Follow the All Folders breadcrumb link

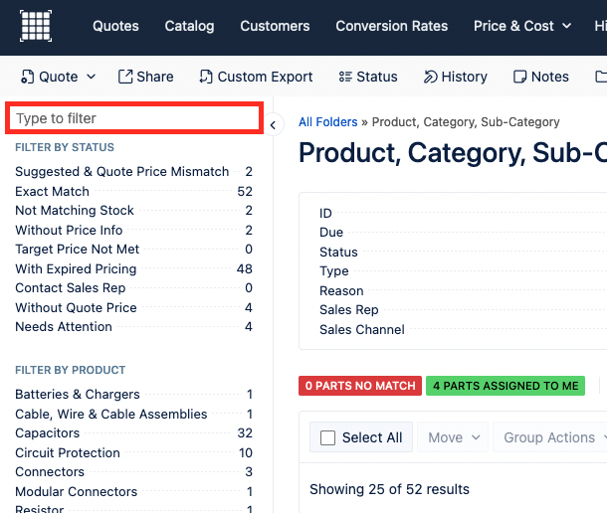point(328,122)
